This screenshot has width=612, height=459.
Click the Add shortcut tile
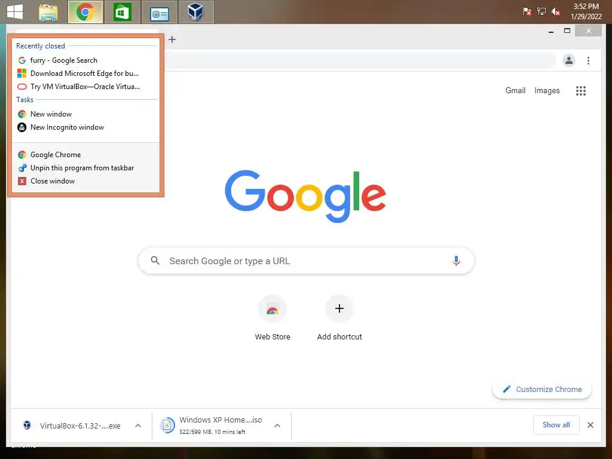coord(339,318)
